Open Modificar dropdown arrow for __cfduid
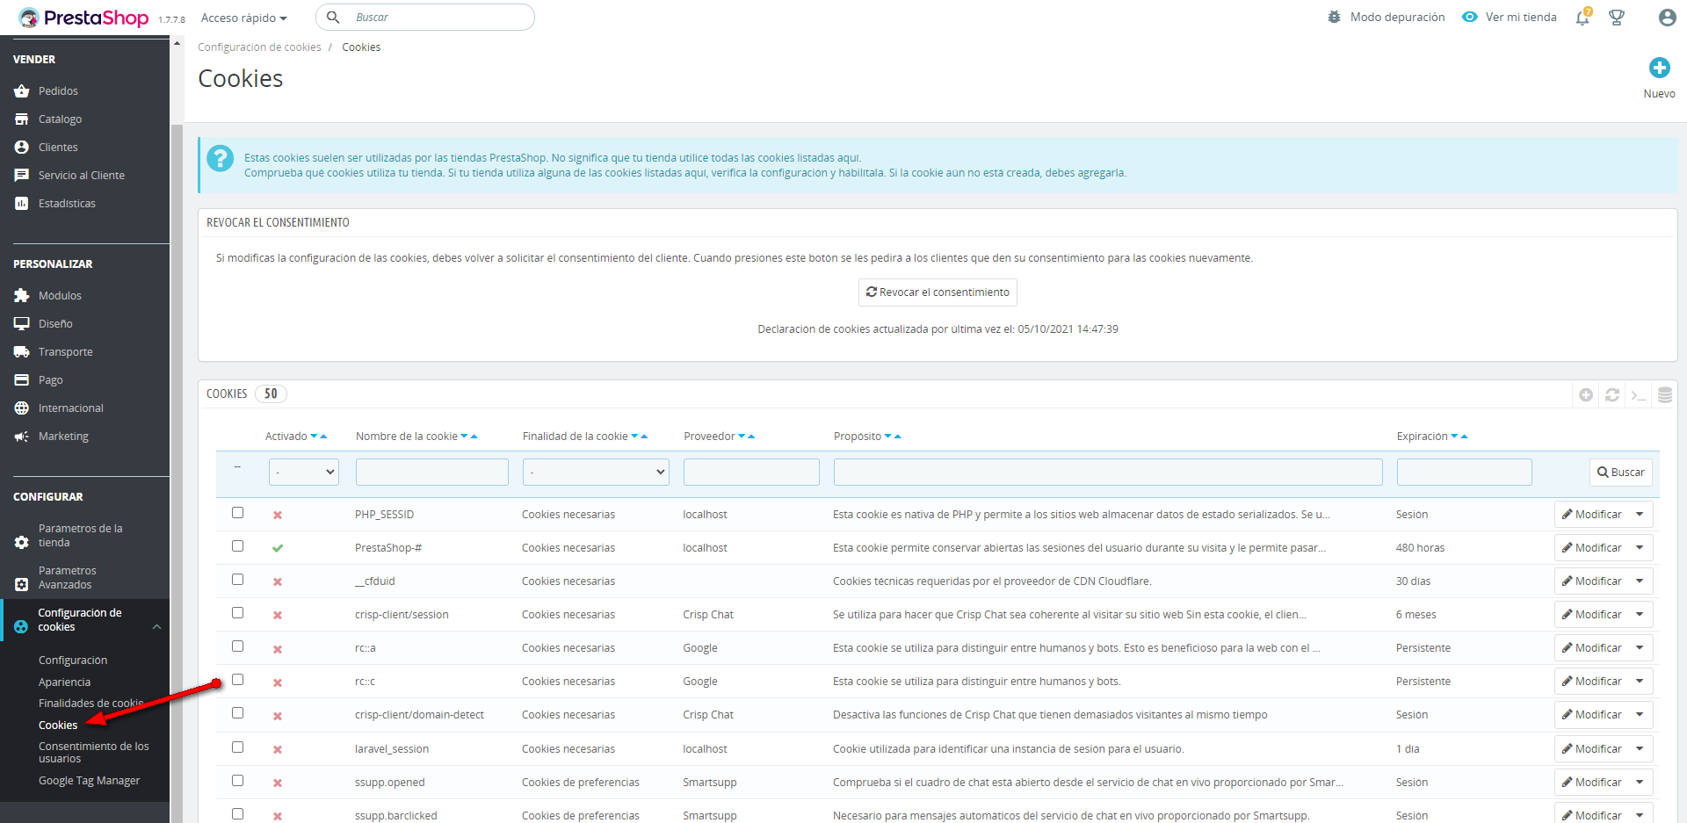The image size is (1687, 823). pos(1640,581)
